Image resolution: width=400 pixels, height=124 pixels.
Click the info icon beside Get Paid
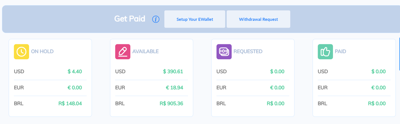[x=156, y=19]
